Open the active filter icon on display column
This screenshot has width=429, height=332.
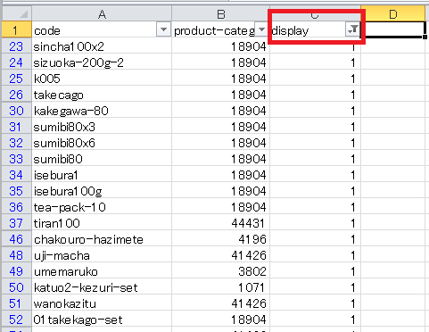[352, 29]
